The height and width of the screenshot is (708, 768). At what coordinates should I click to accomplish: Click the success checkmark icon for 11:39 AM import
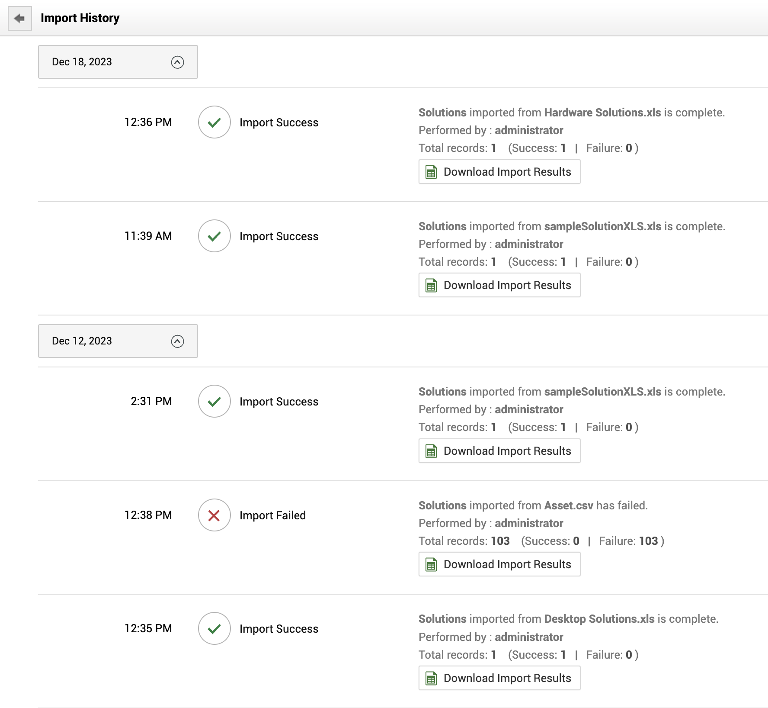(214, 236)
